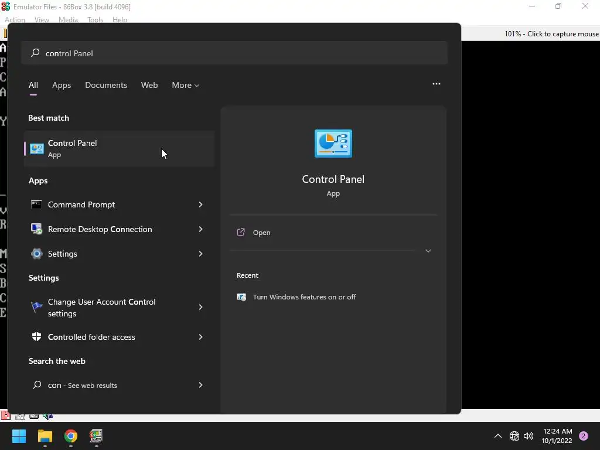Click the Open icon in preview pane
Image resolution: width=600 pixels, height=450 pixels.
click(x=241, y=232)
